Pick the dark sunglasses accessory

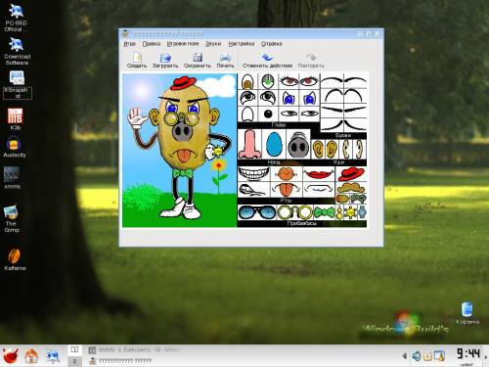pyautogui.click(x=257, y=212)
